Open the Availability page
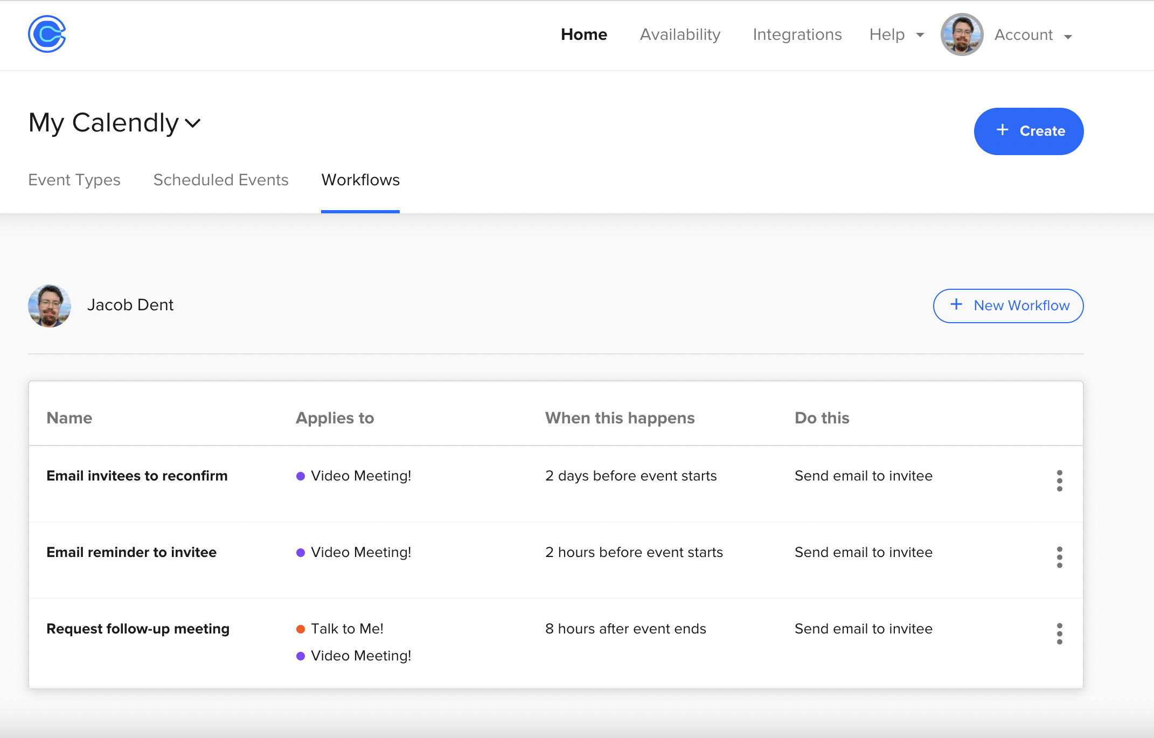 [680, 34]
